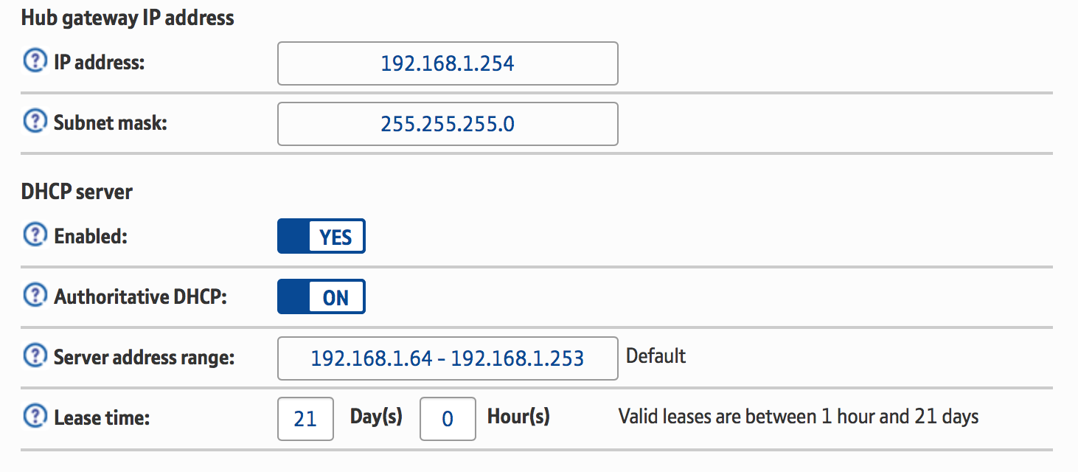Focus the lease Hour(s) input box
The image size is (1078, 472).
coord(447,419)
